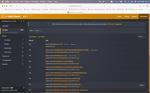The image size is (150, 93).
Task: Click the Redirected badge on the start URL
Action: (73, 44)
